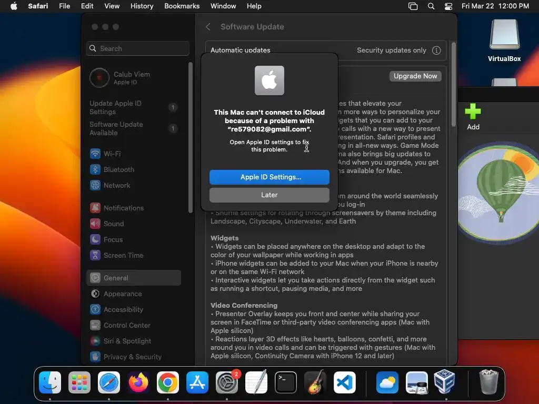Launch Safari from the dock
The image size is (539, 404).
[x=109, y=382]
